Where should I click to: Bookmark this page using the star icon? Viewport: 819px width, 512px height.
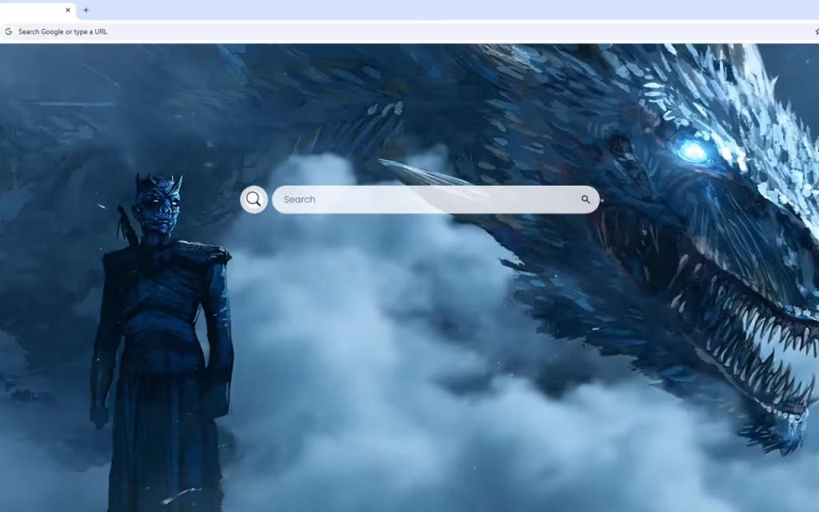pyautogui.click(x=817, y=31)
